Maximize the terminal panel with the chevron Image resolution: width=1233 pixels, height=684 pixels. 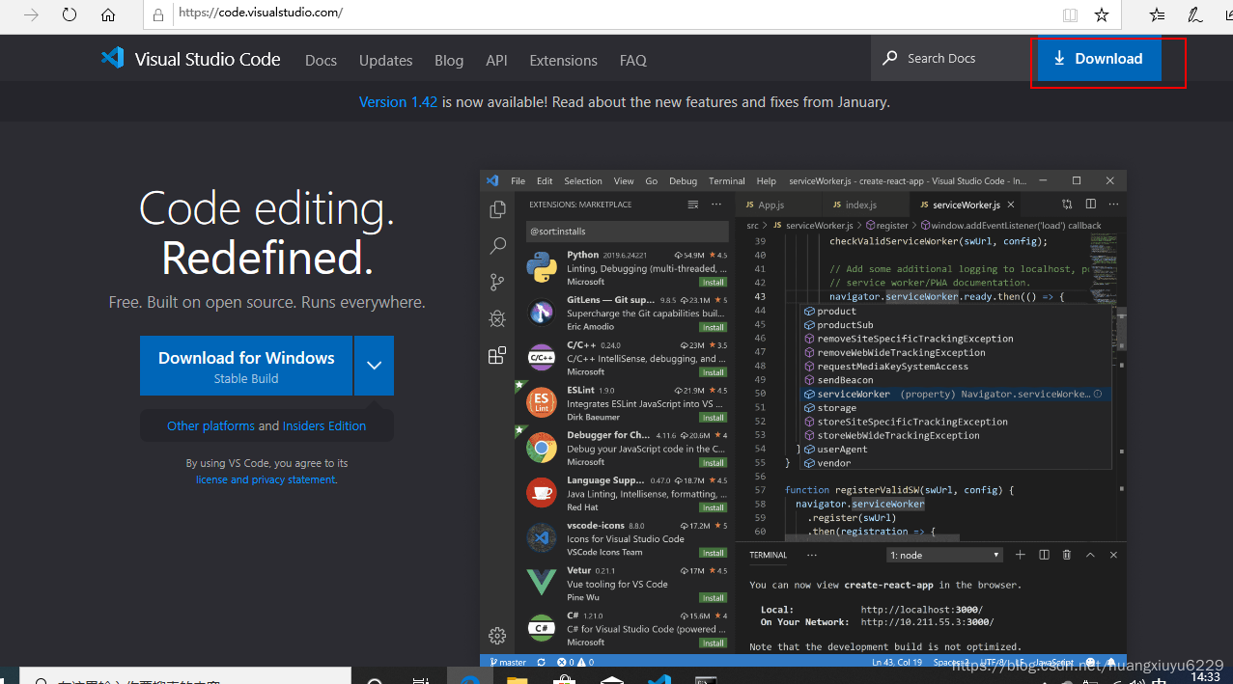[1090, 554]
